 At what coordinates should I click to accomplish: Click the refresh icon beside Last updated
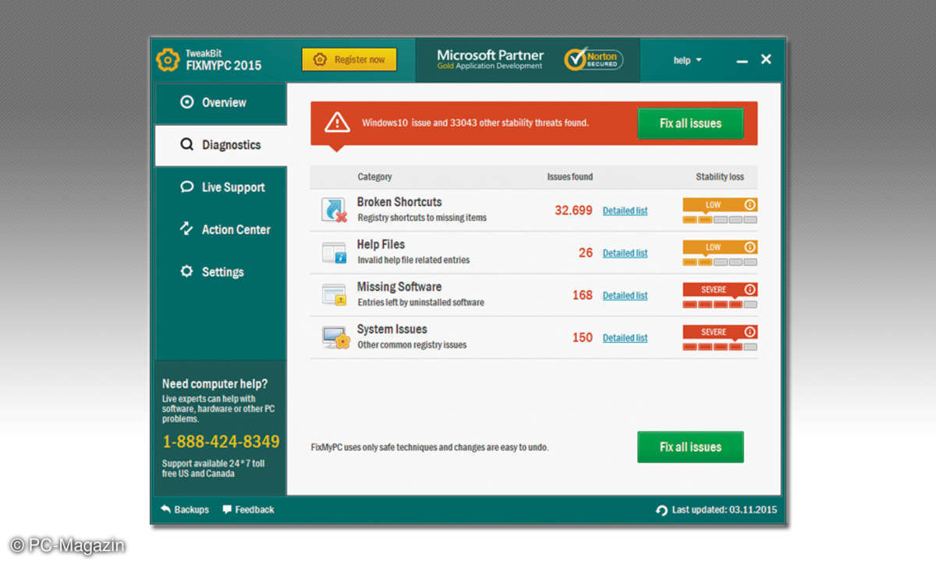pos(662,510)
